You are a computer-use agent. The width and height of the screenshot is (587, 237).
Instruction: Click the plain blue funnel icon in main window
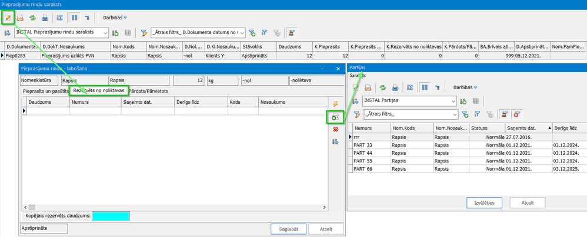(264, 33)
